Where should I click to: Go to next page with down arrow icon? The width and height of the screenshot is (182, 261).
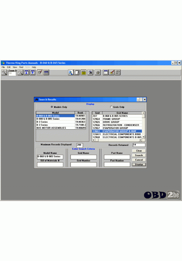pos(26,72)
